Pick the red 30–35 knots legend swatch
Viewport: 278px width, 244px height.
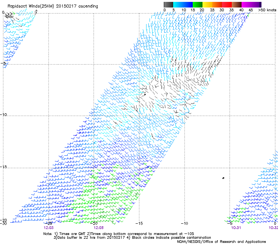coord(227,5)
